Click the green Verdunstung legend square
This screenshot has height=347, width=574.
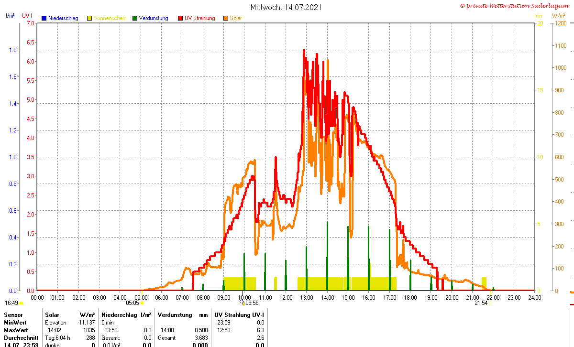pos(135,18)
